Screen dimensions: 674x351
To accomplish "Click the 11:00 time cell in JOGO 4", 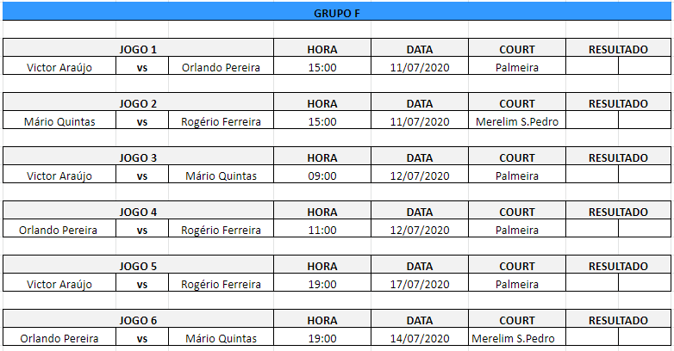I will pyautogui.click(x=322, y=230).
